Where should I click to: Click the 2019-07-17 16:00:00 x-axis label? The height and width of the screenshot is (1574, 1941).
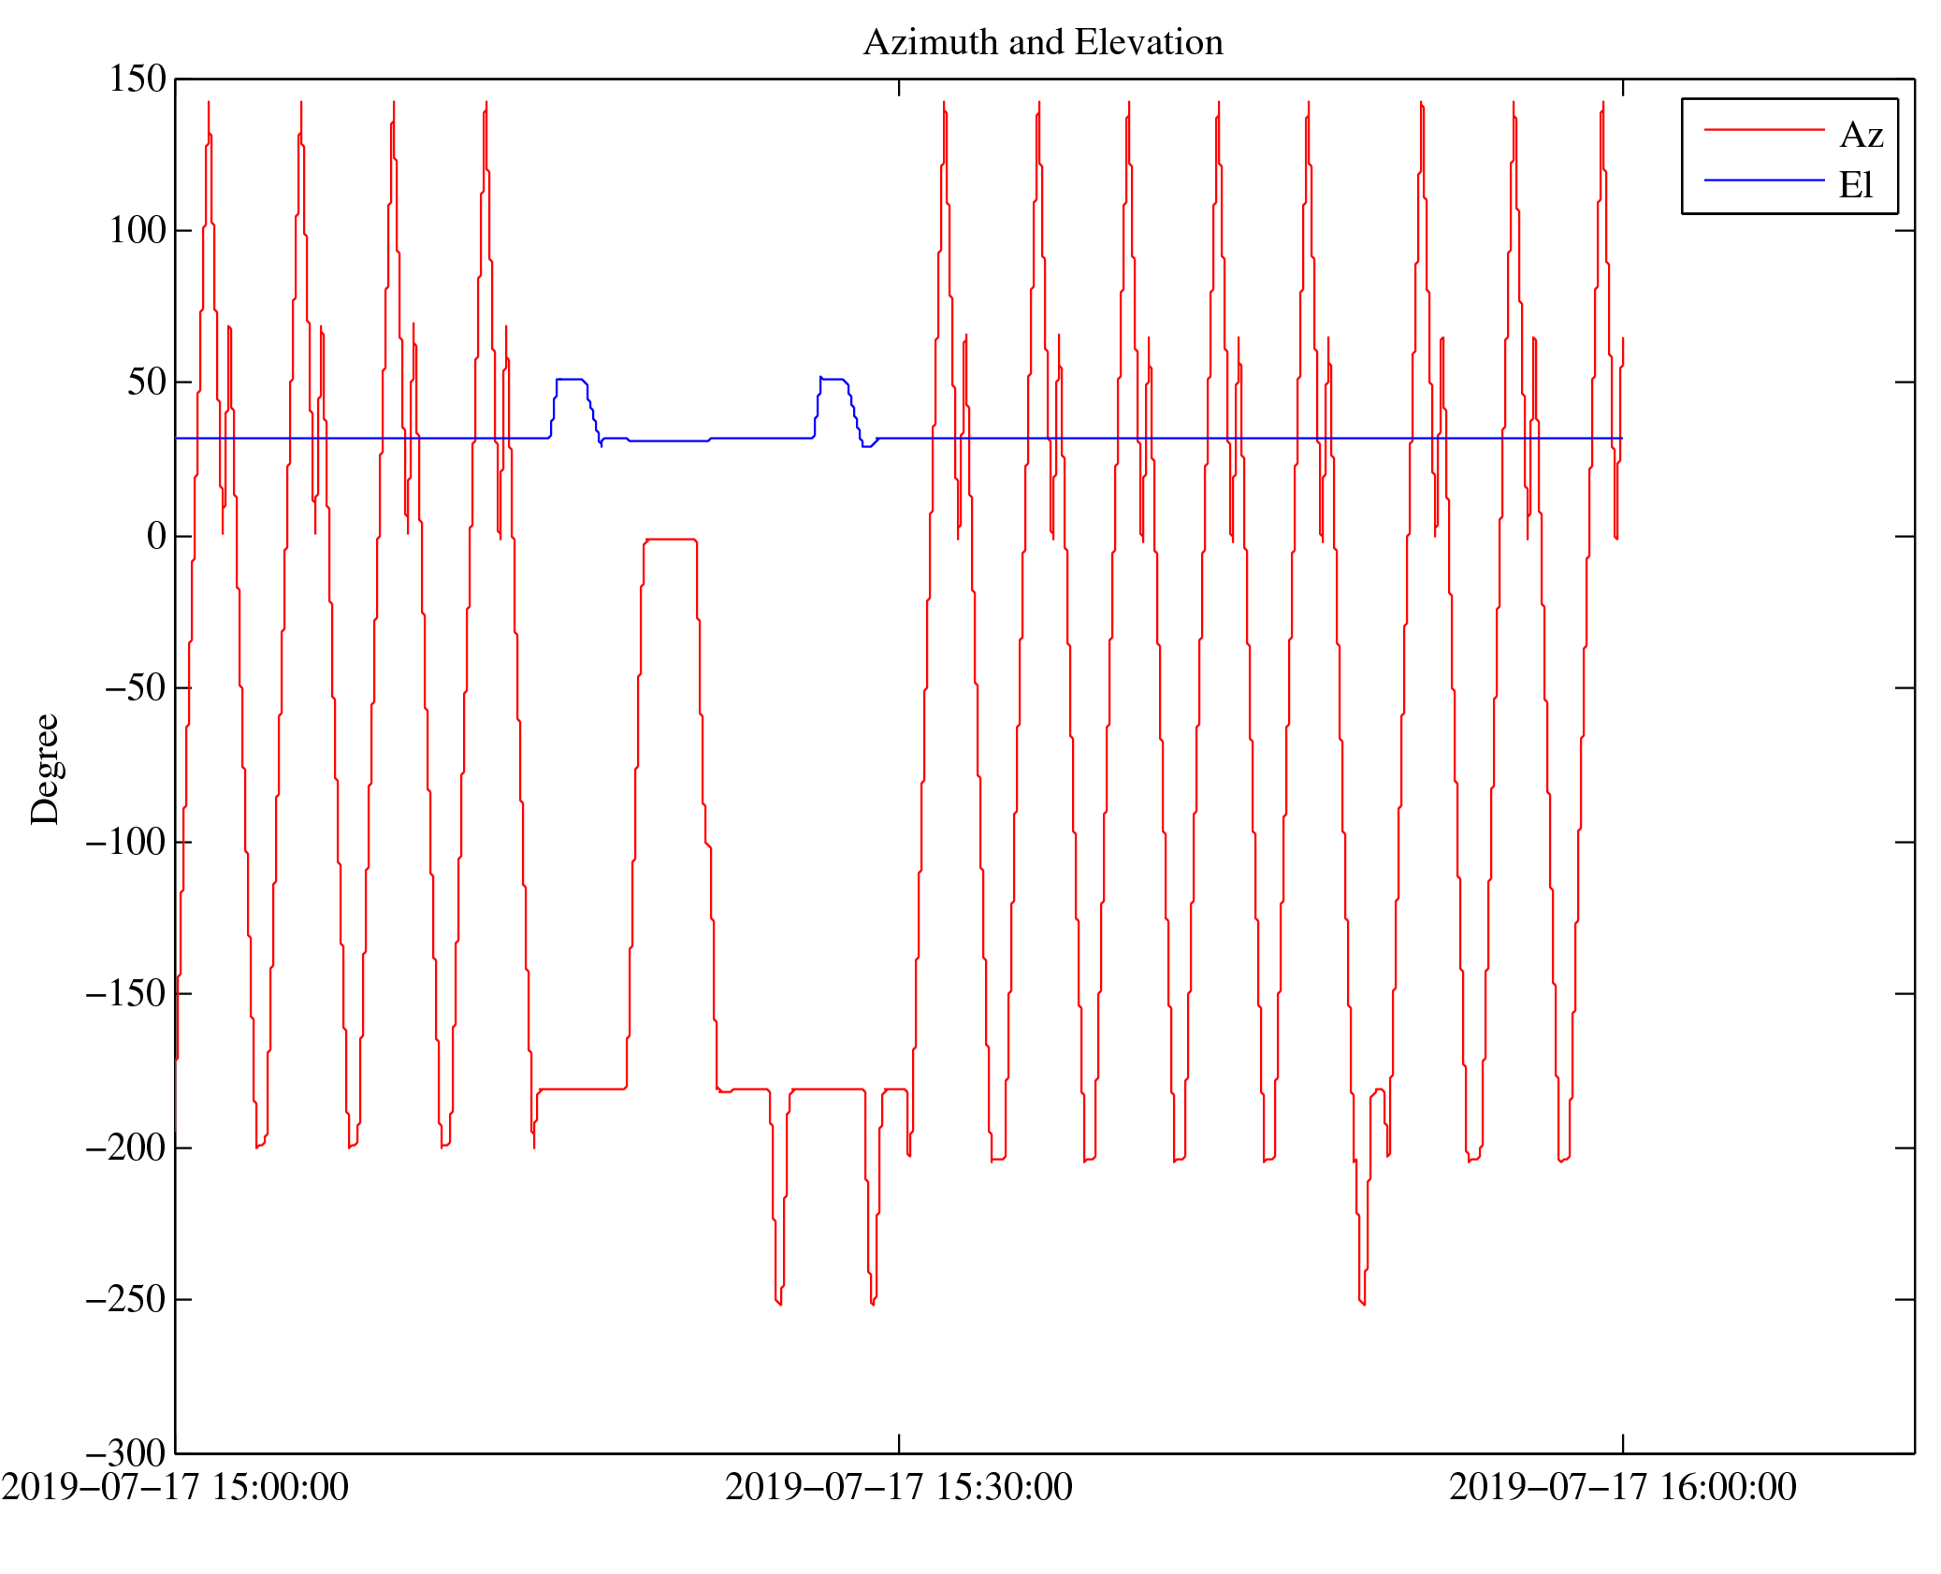pos(1622,1487)
